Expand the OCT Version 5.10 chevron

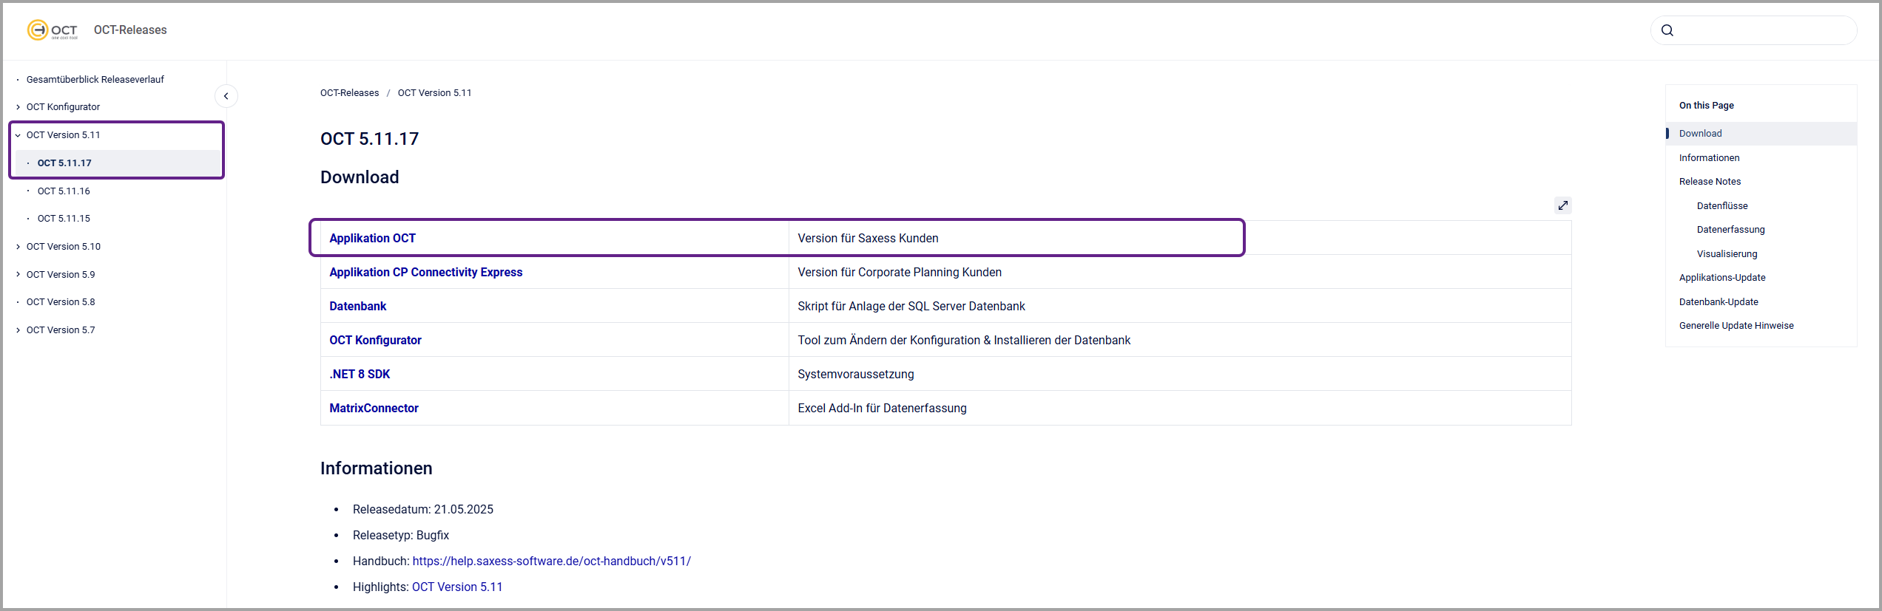(x=18, y=247)
